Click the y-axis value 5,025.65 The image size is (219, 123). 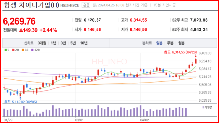[x=205, y=101]
